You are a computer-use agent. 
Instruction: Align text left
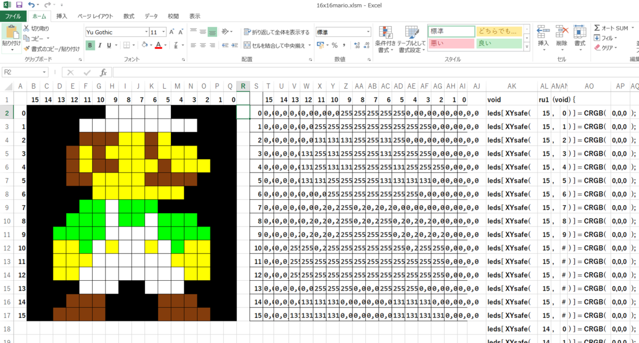click(194, 45)
